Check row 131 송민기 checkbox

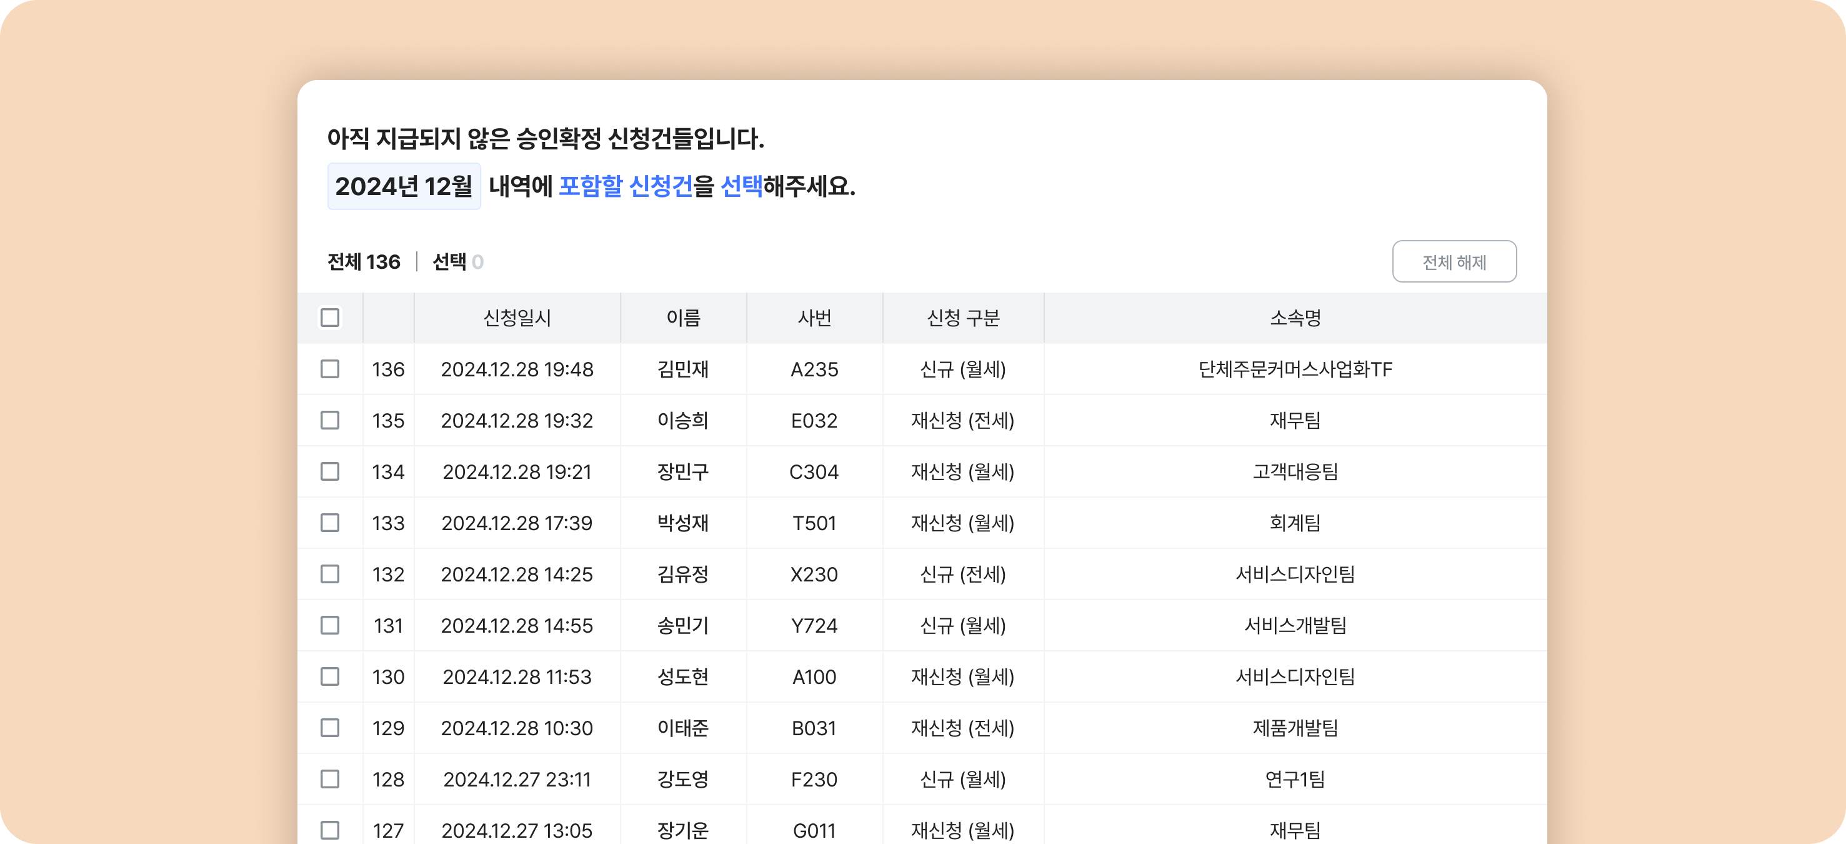click(330, 625)
